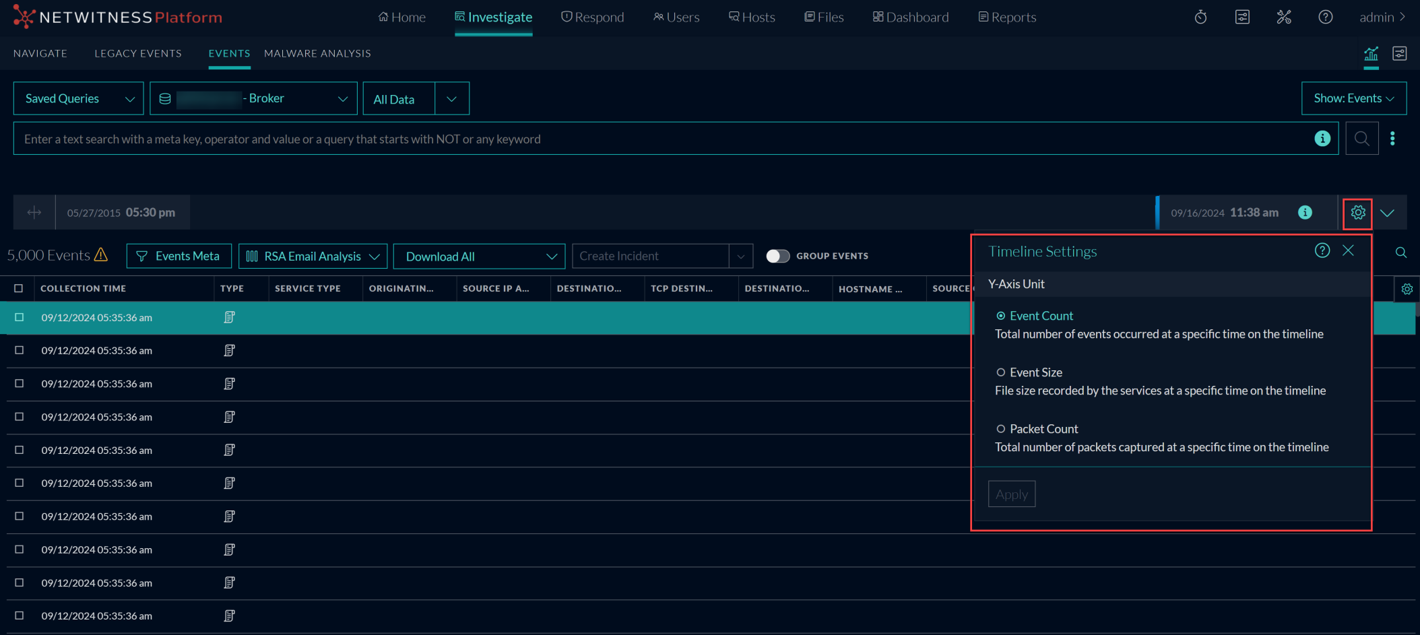Toggle the Group Events switch
The height and width of the screenshot is (635, 1420).
click(x=777, y=256)
